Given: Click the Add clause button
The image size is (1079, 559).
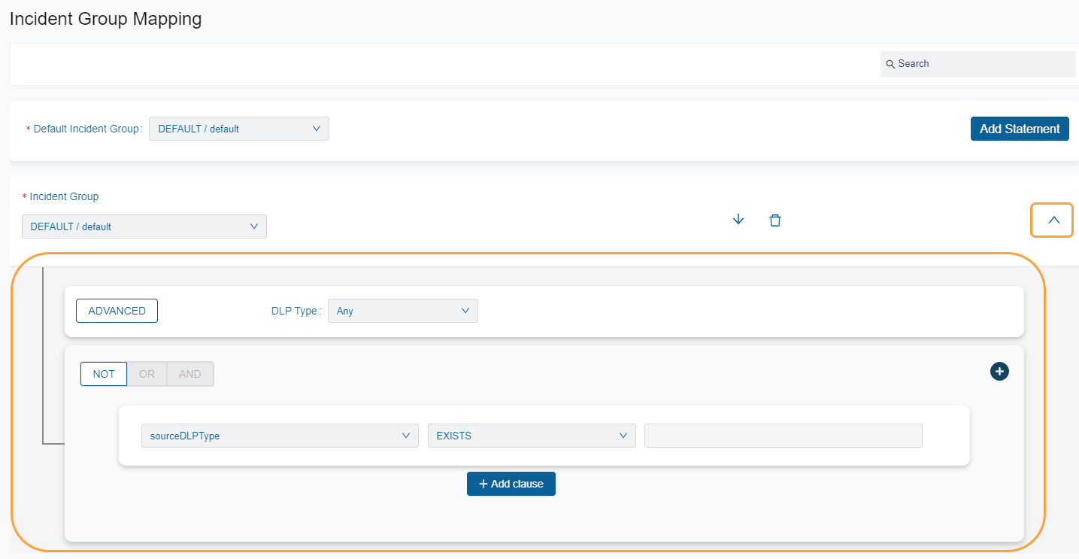Looking at the screenshot, I should tap(511, 483).
